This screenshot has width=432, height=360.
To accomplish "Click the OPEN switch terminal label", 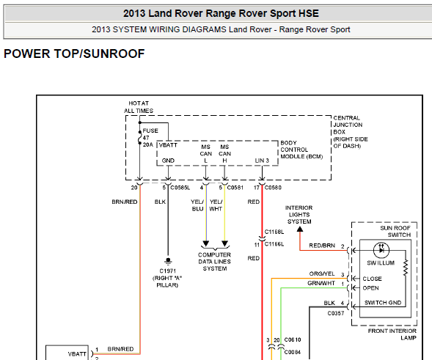I will pyautogui.click(x=370, y=288).
